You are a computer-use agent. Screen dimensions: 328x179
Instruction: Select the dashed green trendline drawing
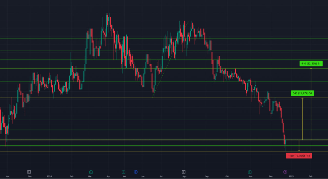click(x=170, y=59)
